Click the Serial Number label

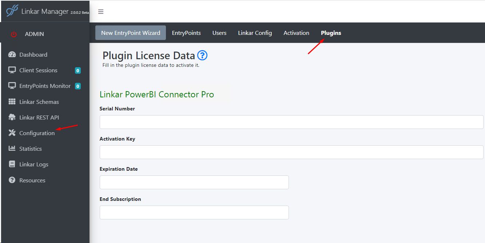117,109
